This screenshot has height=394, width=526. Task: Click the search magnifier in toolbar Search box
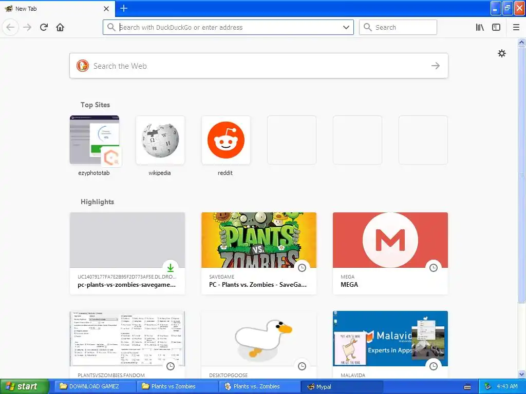click(x=368, y=28)
